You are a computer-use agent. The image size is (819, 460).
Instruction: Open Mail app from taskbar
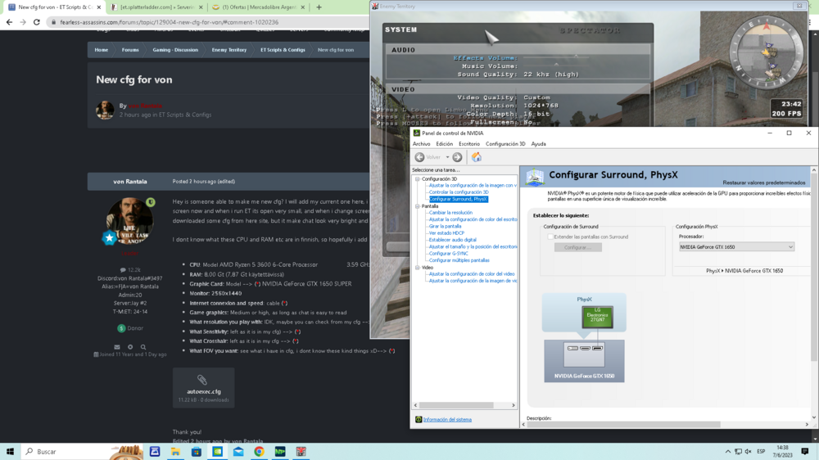(238, 452)
